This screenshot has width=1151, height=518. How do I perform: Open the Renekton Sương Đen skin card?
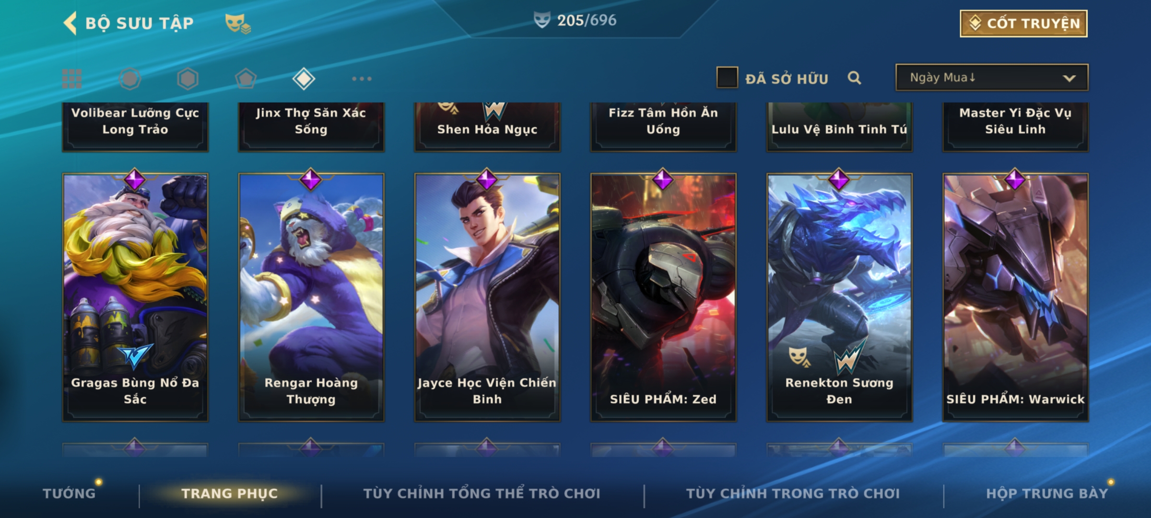tap(839, 297)
